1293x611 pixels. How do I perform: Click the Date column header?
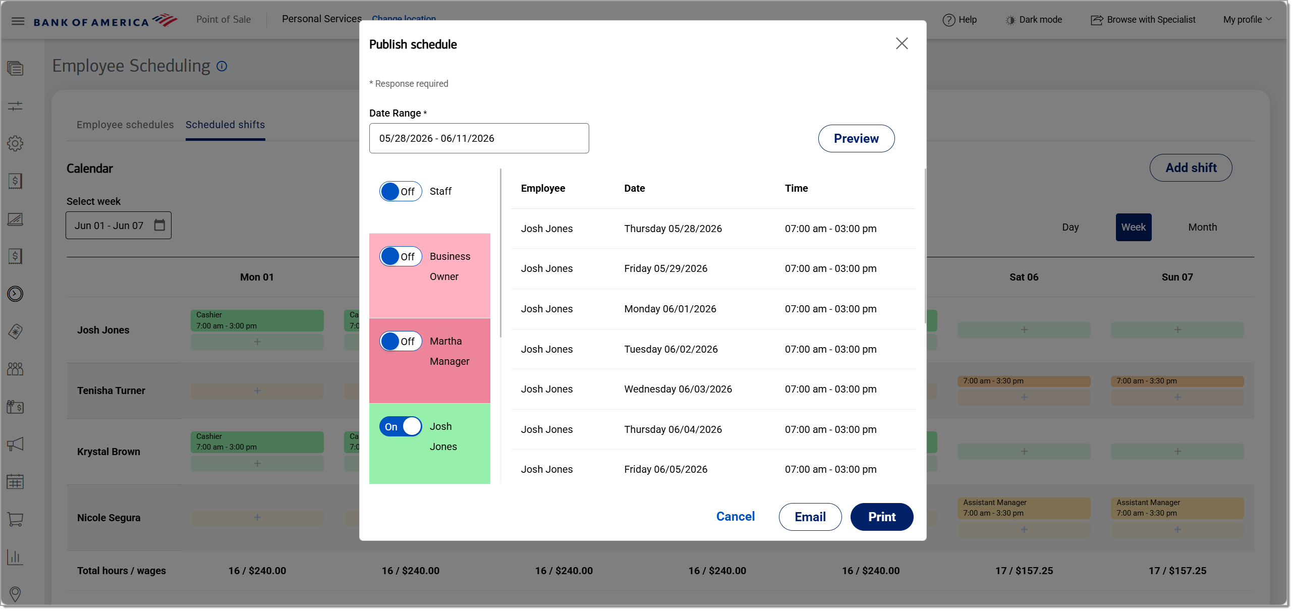(634, 188)
